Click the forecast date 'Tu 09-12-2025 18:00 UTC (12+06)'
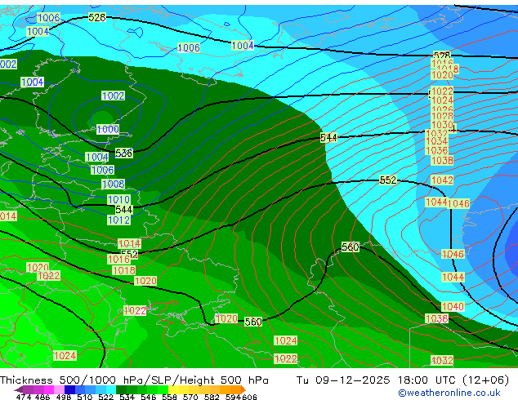Screen dimensions: 518x400 403,380
